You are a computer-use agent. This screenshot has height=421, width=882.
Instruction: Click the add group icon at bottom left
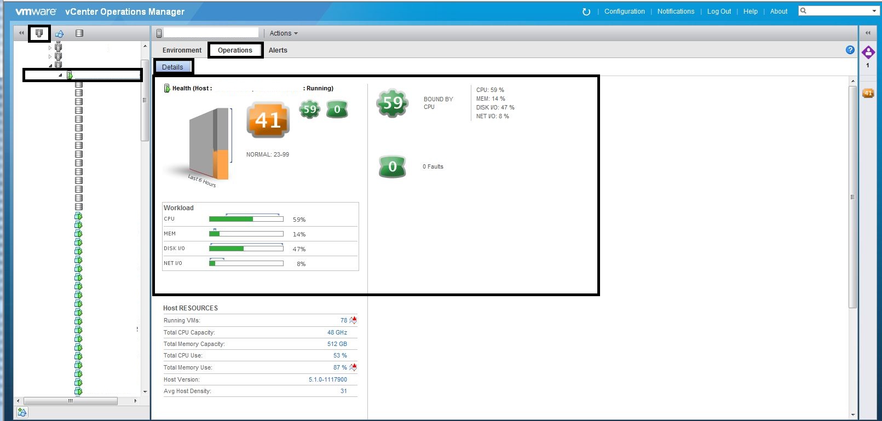pyautogui.click(x=22, y=412)
